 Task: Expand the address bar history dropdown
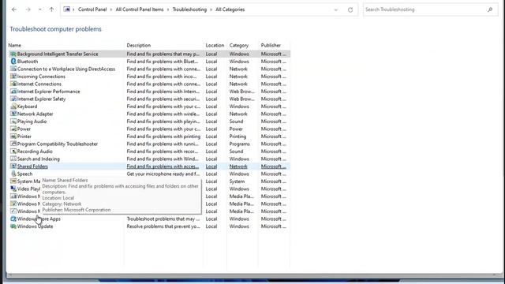(x=336, y=9)
